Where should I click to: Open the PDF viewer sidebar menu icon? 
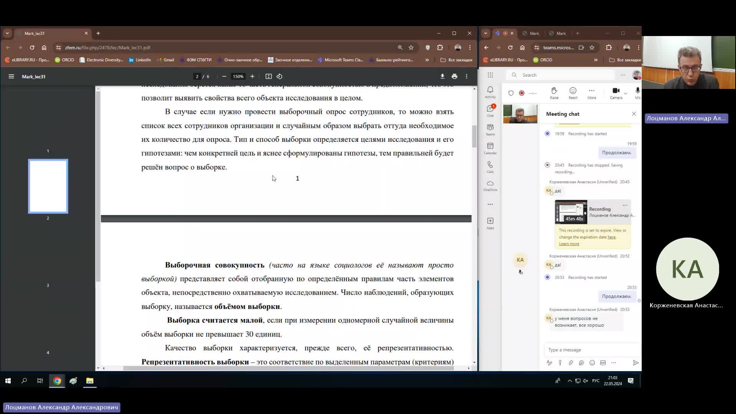tap(11, 76)
